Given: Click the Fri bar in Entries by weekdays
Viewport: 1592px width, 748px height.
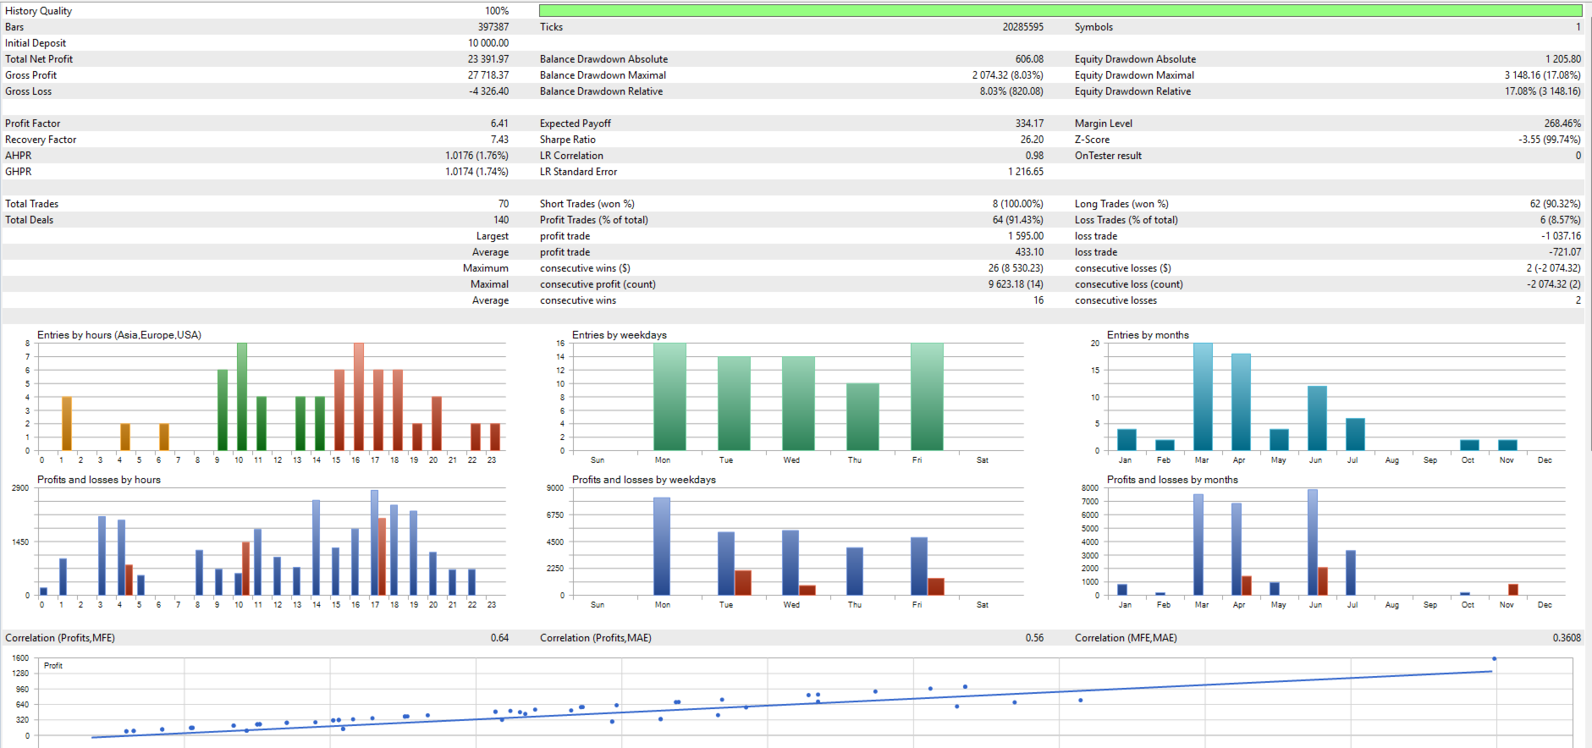Looking at the screenshot, I should [x=927, y=397].
